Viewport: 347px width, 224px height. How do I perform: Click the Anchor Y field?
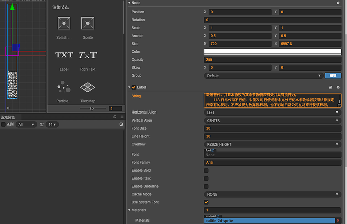click(x=310, y=36)
